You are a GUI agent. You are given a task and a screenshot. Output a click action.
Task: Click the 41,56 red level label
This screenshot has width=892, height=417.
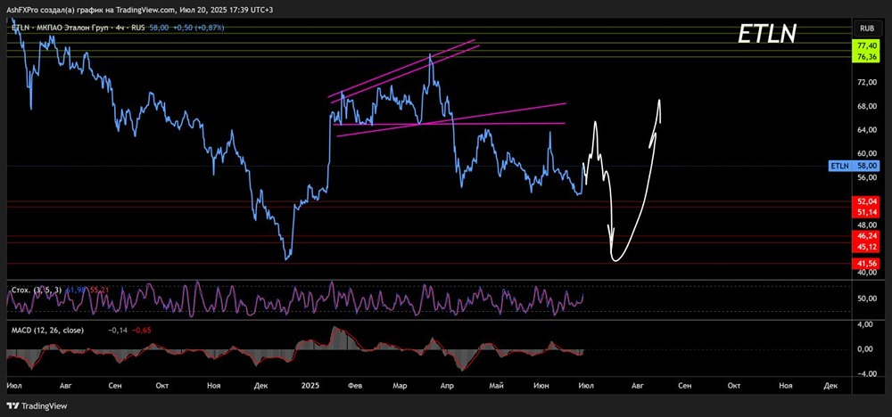pyautogui.click(x=866, y=264)
